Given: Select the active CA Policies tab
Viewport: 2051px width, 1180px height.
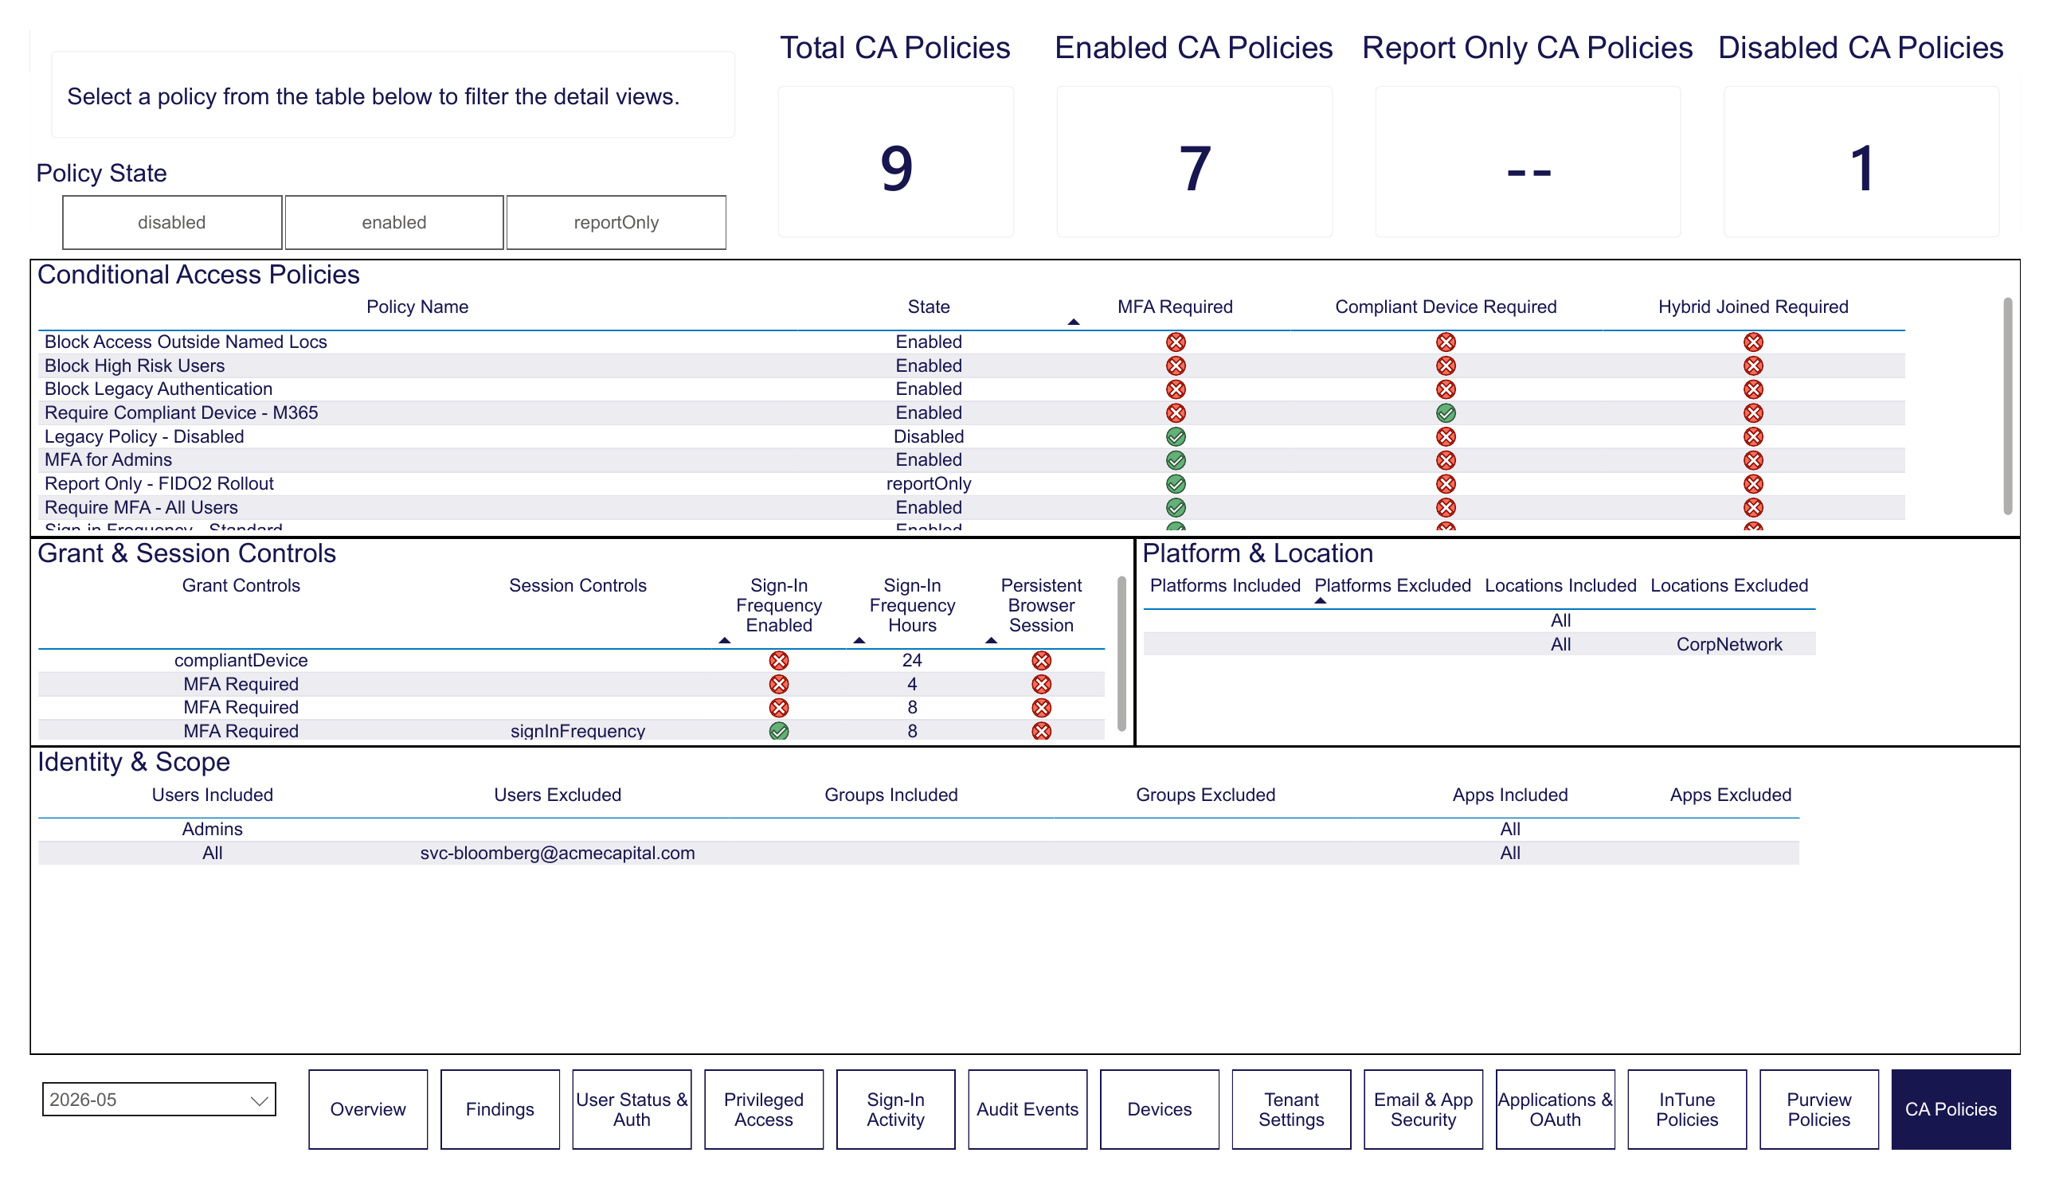Looking at the screenshot, I should (1951, 1108).
